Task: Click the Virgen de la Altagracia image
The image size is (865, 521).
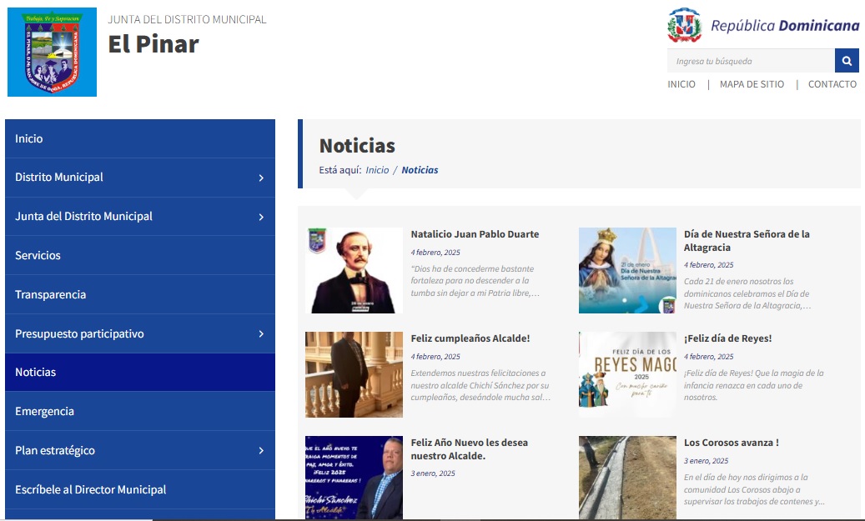Action: click(x=627, y=270)
